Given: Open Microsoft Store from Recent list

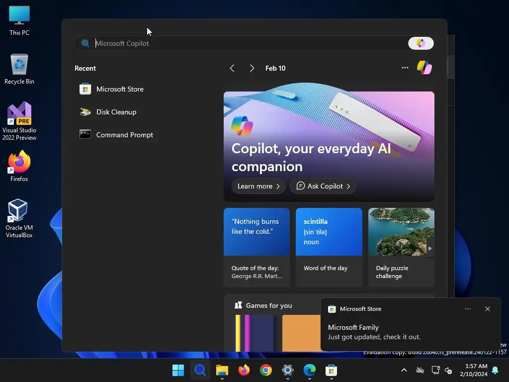Looking at the screenshot, I should click(111, 89).
